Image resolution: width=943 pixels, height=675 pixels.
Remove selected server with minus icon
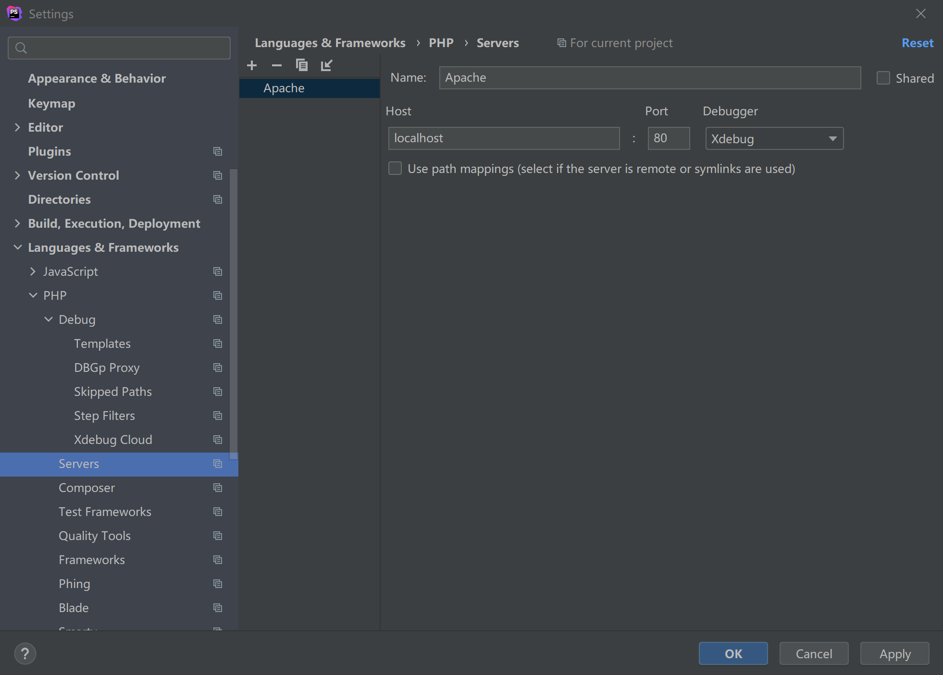277,65
